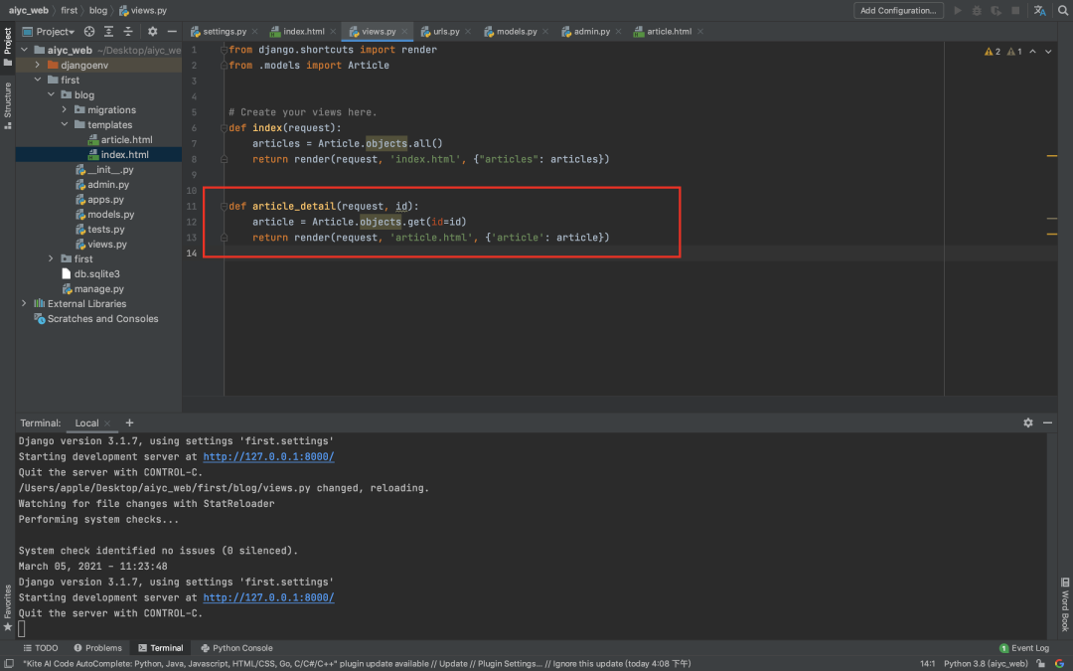The image size is (1073, 671).
Task: Click the Translate icon in the top toolbar
Action: pos(1039,11)
